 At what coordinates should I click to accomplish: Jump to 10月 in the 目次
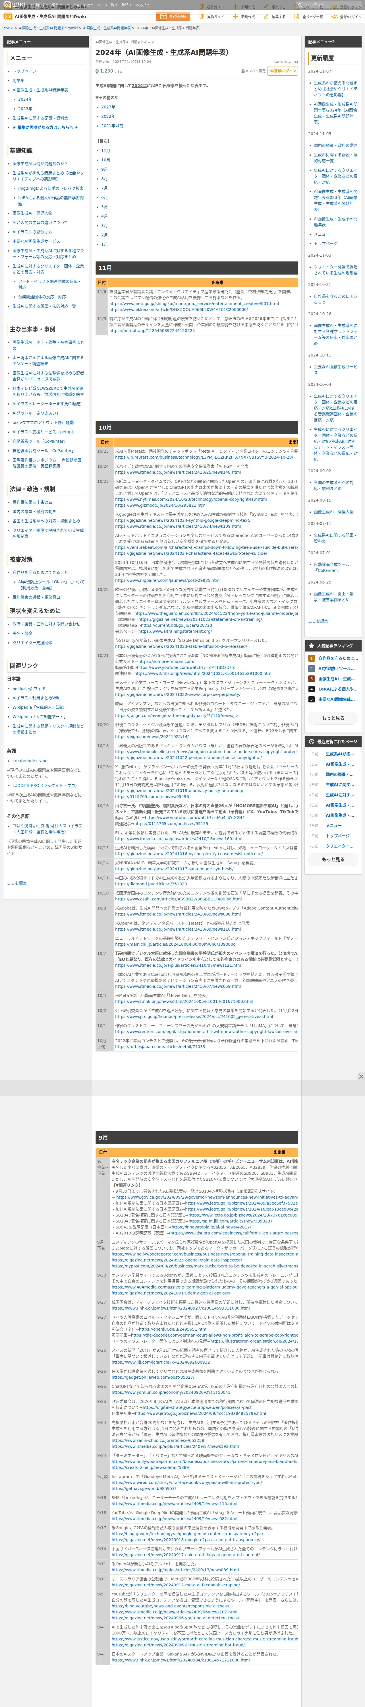pyautogui.click(x=105, y=160)
